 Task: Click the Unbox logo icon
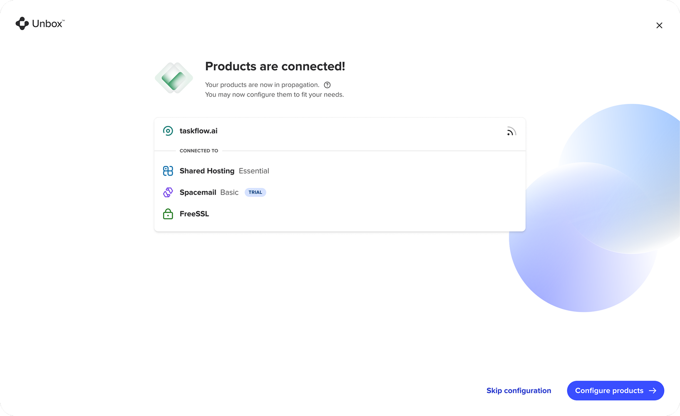[22, 24]
